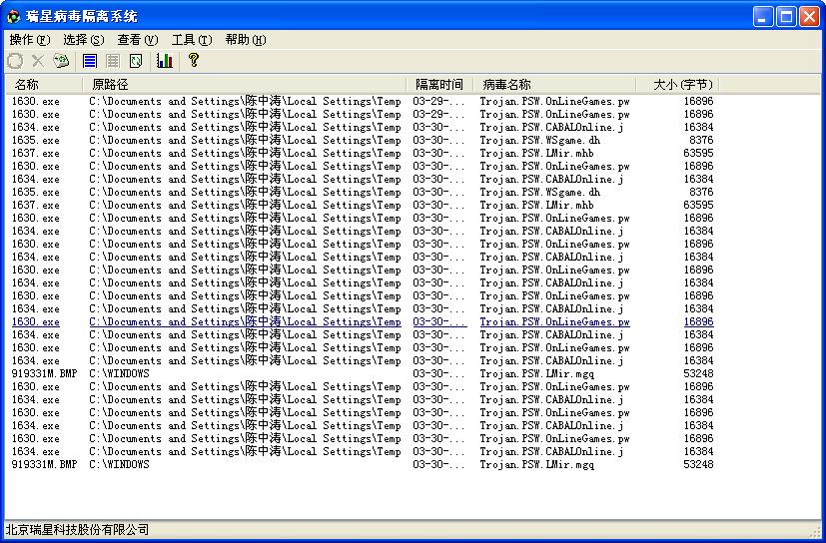This screenshot has height=543, width=826.
Task: Open the 操作(F) menu
Action: pos(30,40)
